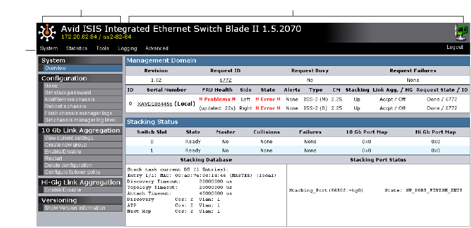Open Set chassis manager log level
This screenshot has width=471, height=228.
pyautogui.click(x=83, y=120)
